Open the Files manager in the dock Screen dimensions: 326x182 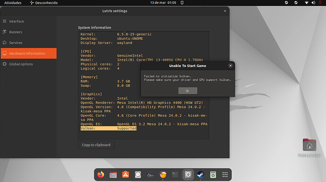tap(113, 175)
